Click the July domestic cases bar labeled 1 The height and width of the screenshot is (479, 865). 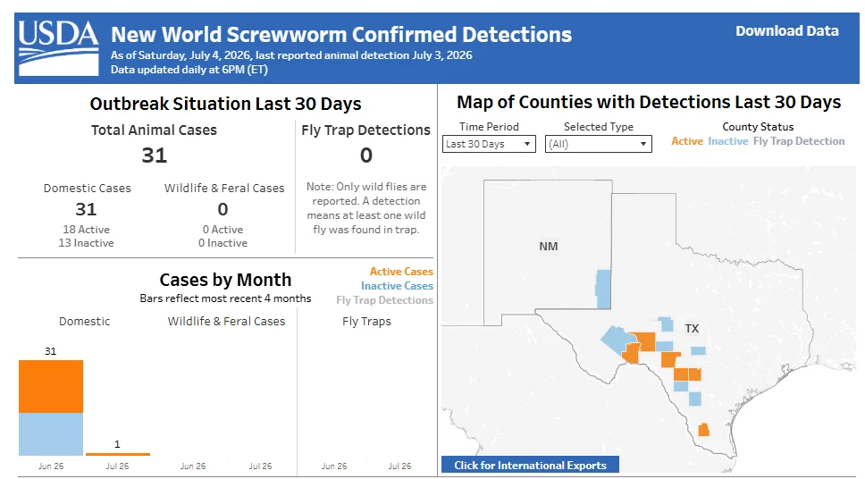coord(117,454)
